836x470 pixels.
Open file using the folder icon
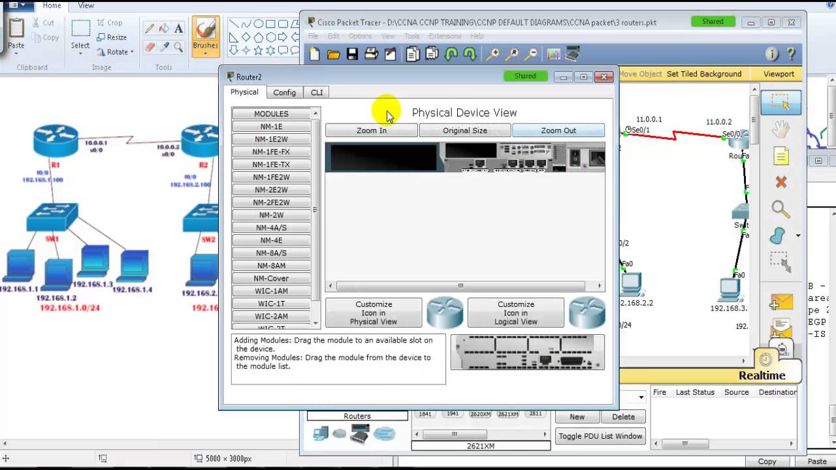[333, 54]
